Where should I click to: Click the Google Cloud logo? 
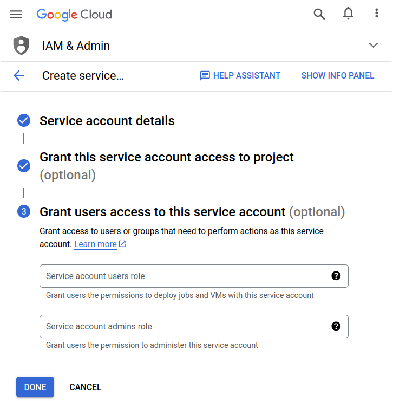point(74,15)
